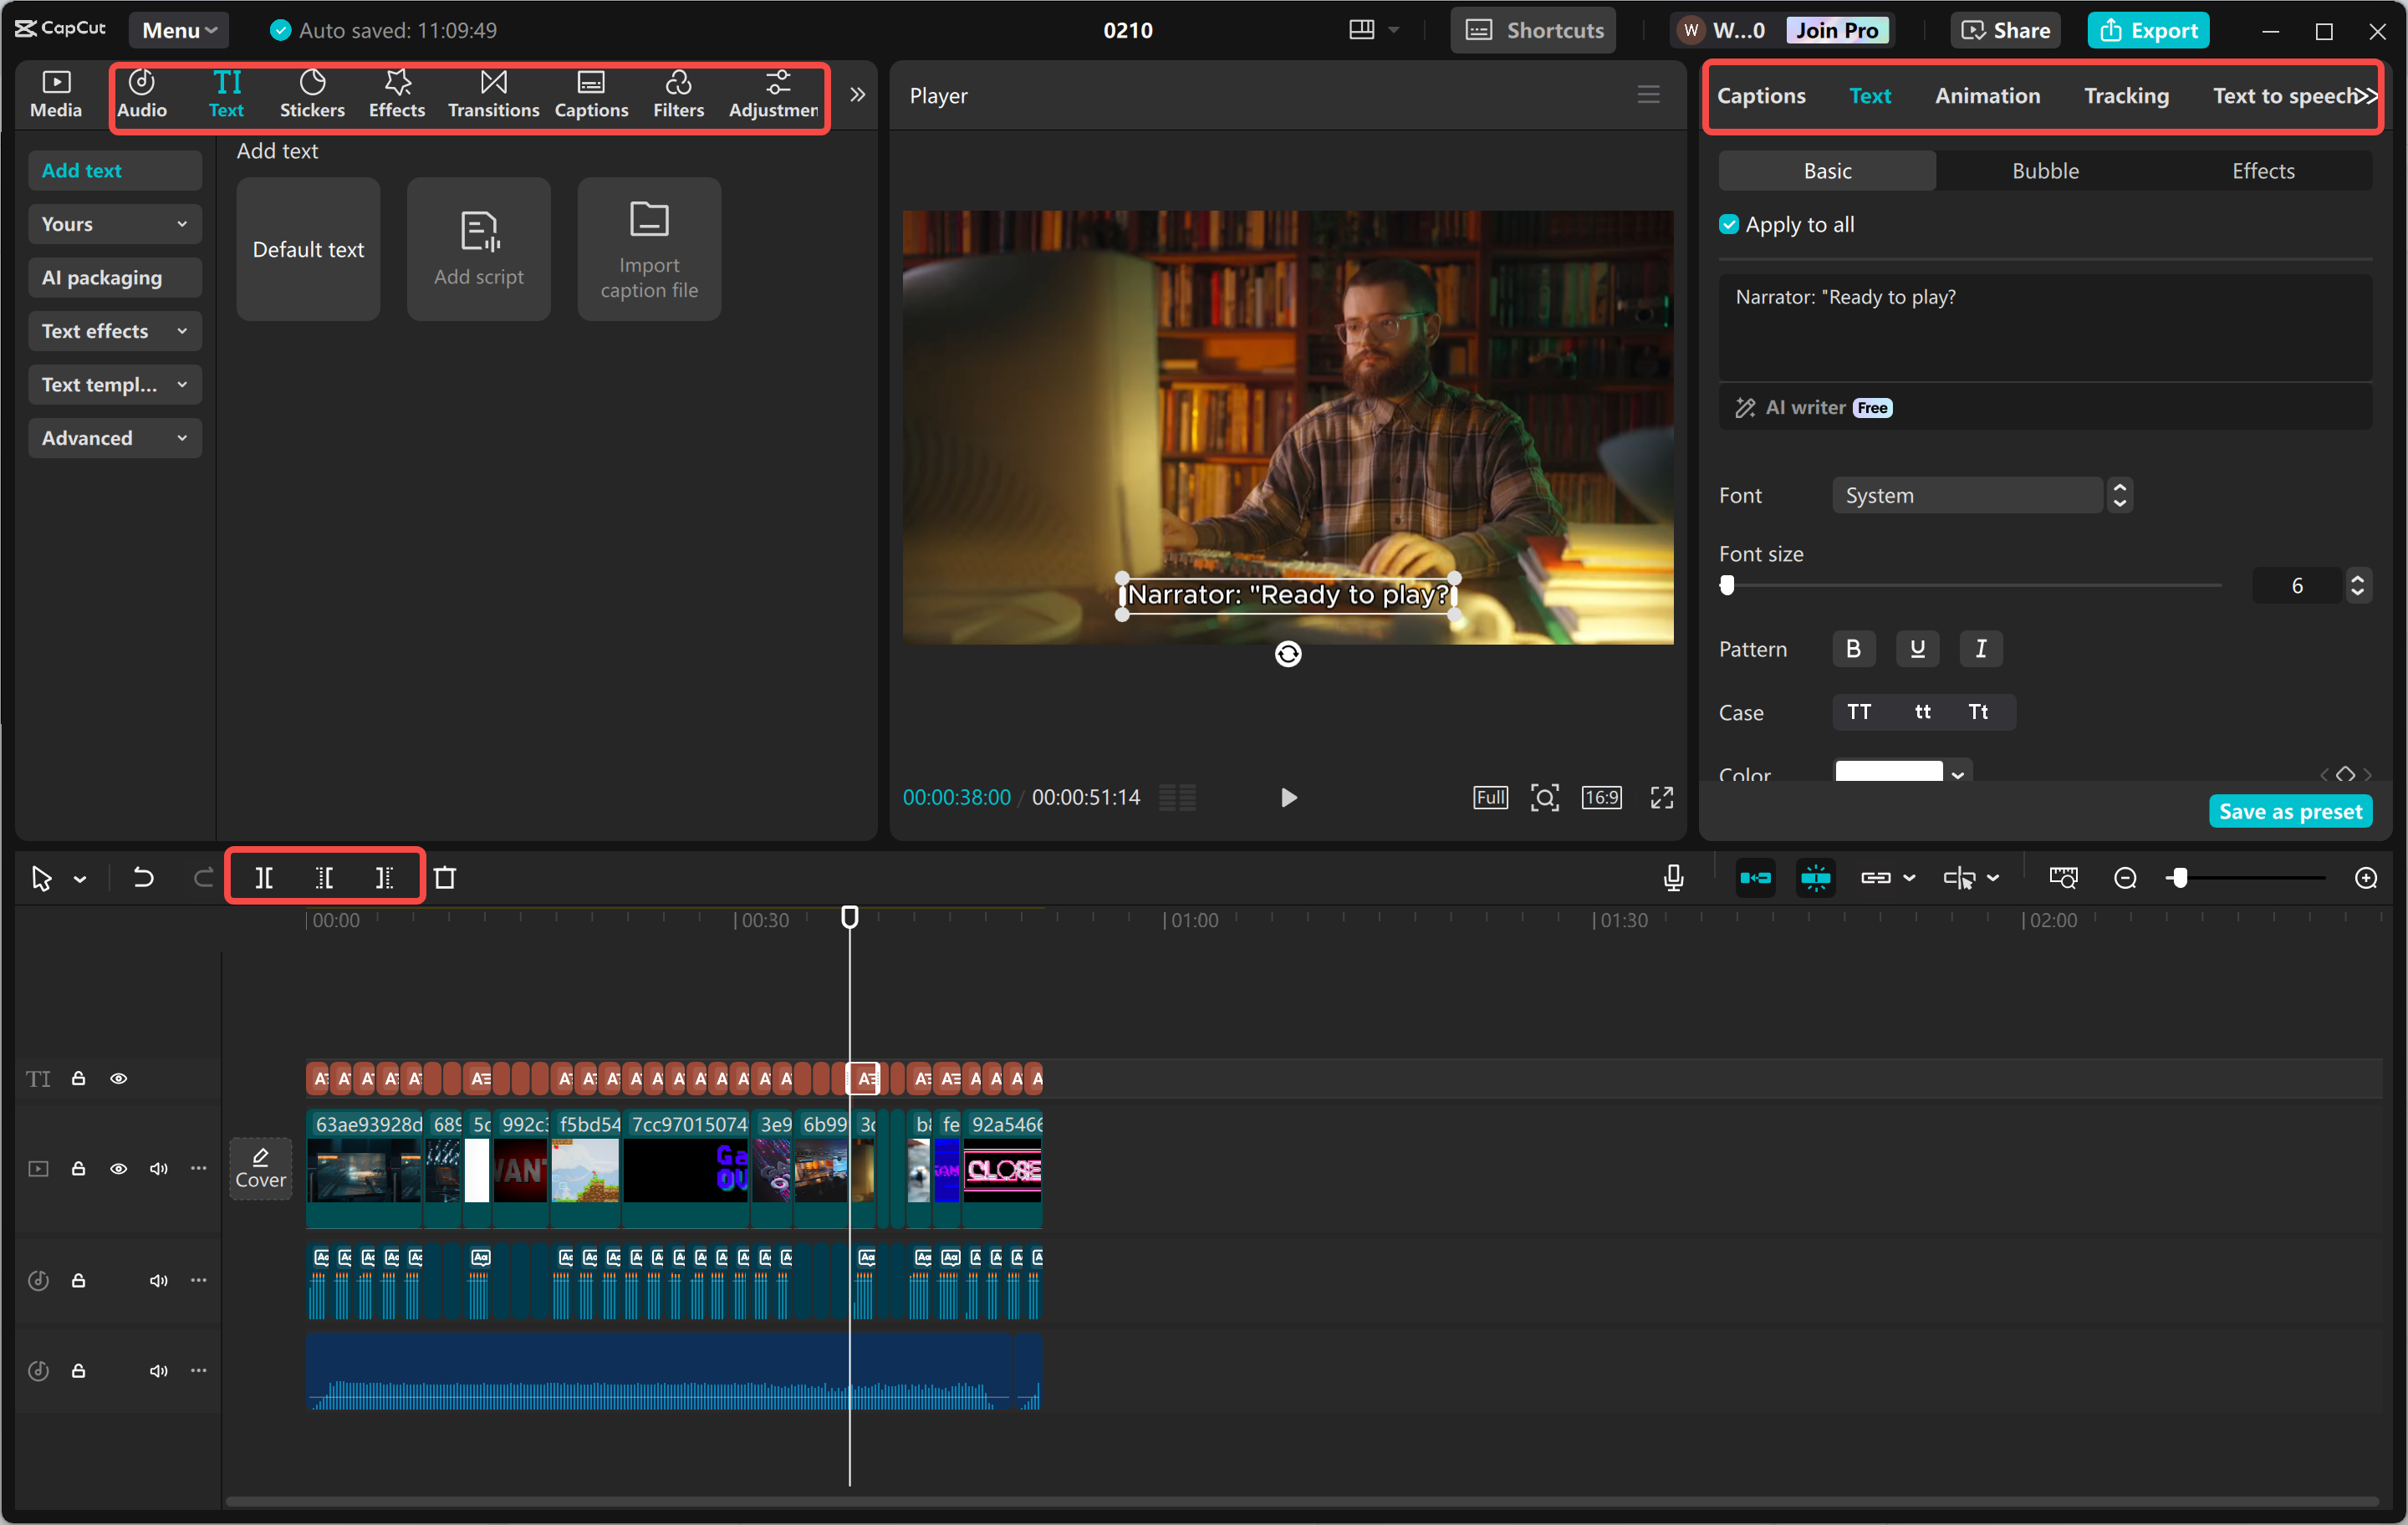Apply italic styling in the Pattern row

coord(1981,648)
